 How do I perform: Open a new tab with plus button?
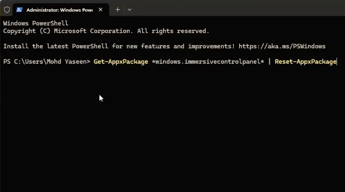click(118, 10)
